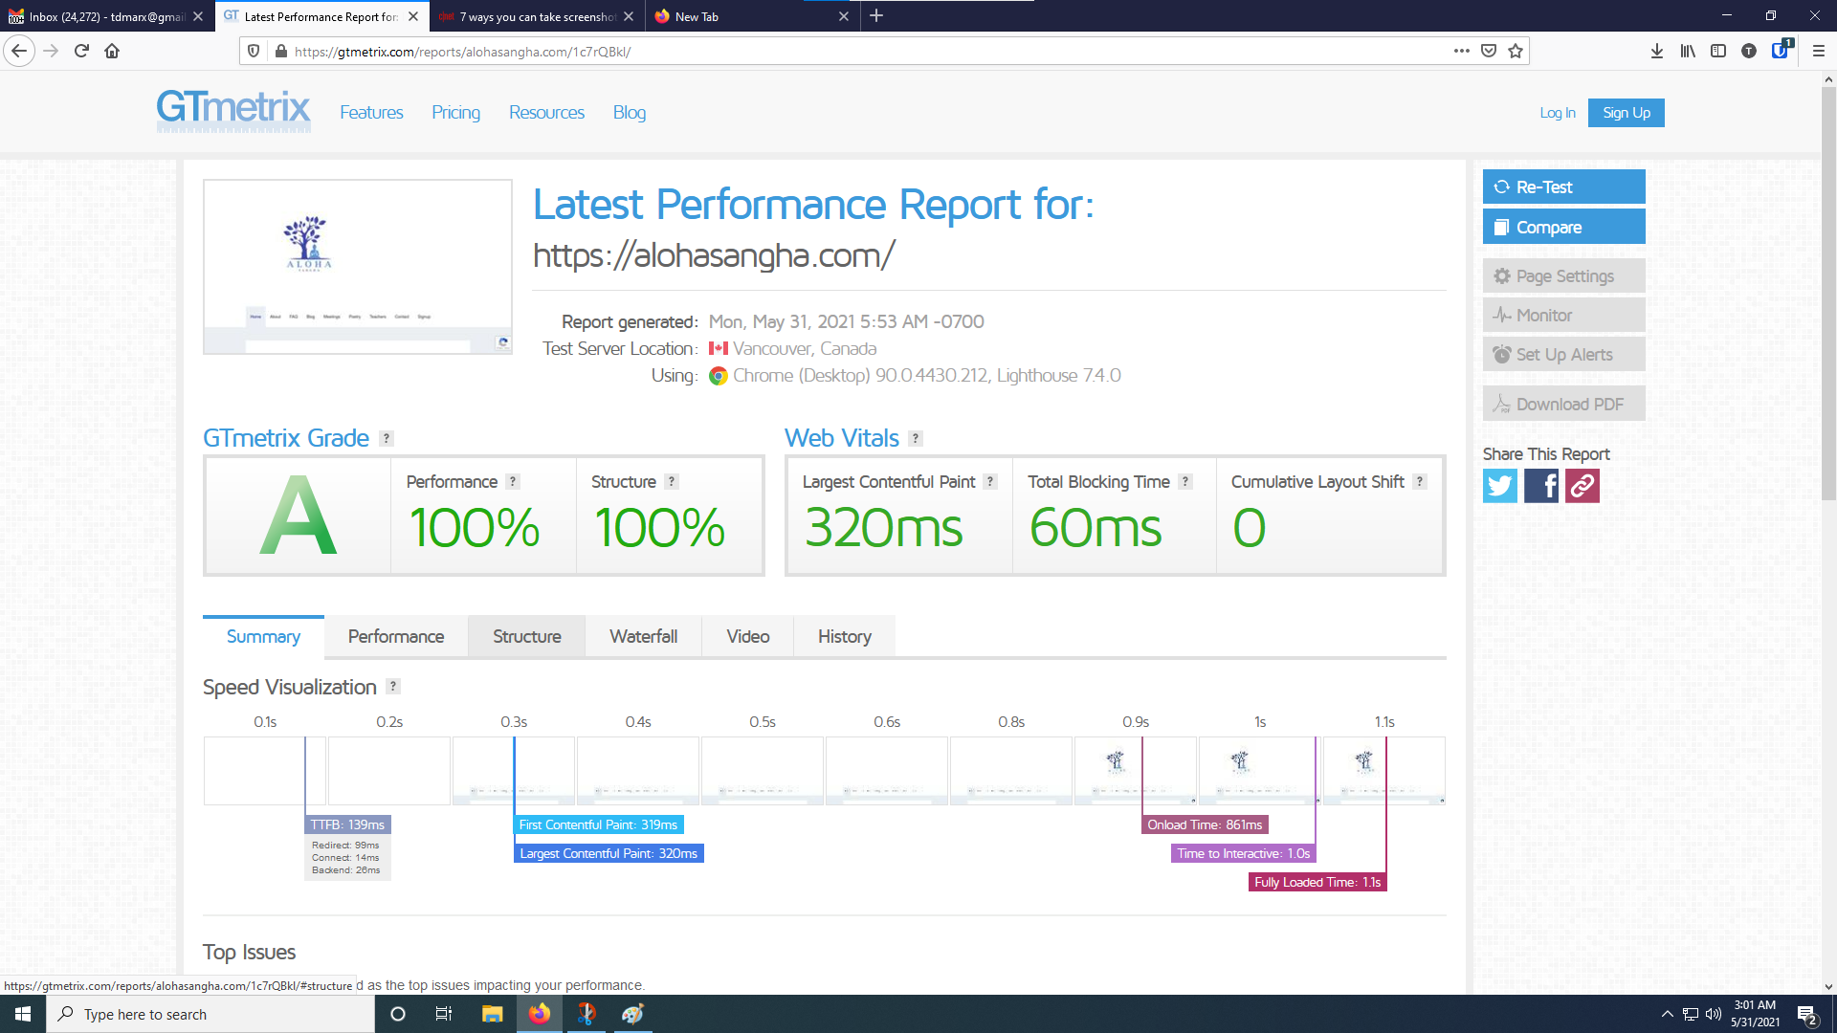Image resolution: width=1837 pixels, height=1033 pixels.
Task: Open the Resources menu
Action: pyautogui.click(x=546, y=112)
